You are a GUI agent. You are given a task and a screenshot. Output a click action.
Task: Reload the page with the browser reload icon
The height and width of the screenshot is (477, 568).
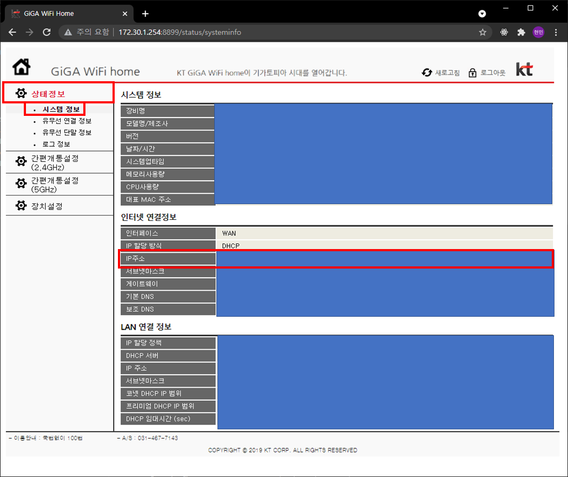click(47, 32)
